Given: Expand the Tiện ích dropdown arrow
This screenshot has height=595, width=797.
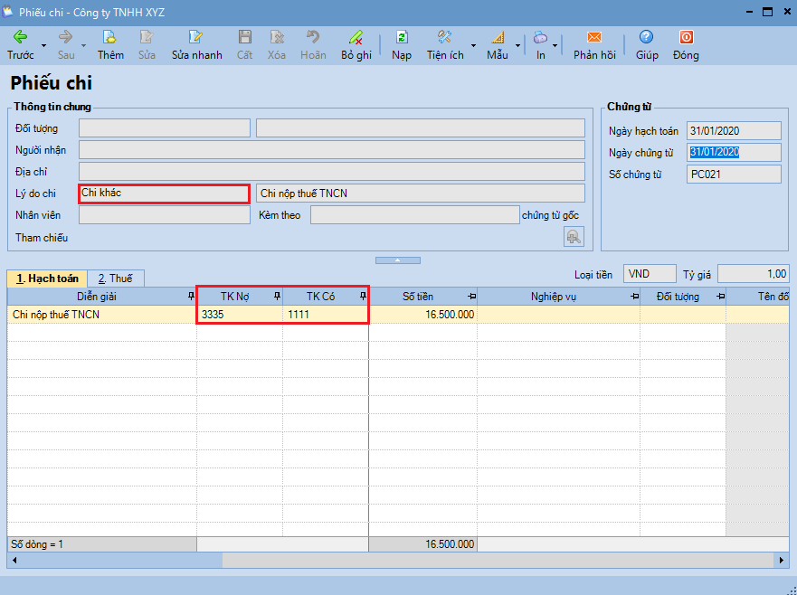Looking at the screenshot, I should tap(473, 45).
